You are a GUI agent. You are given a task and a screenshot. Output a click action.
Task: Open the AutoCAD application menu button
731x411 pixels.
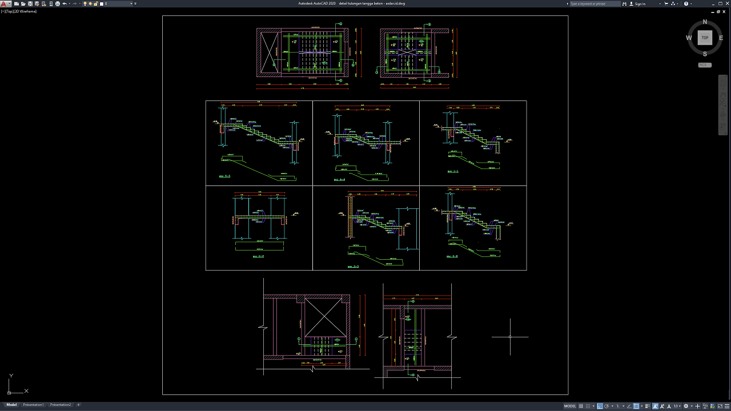(5, 3)
